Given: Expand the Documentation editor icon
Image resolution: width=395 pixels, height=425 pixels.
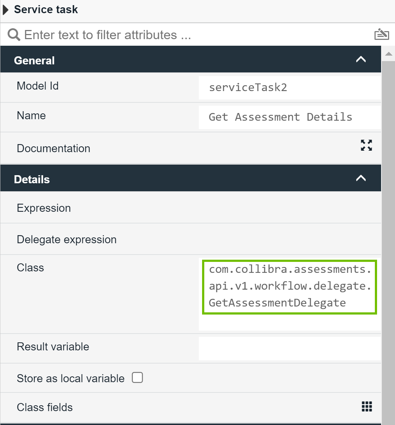Looking at the screenshot, I should click(x=366, y=145).
